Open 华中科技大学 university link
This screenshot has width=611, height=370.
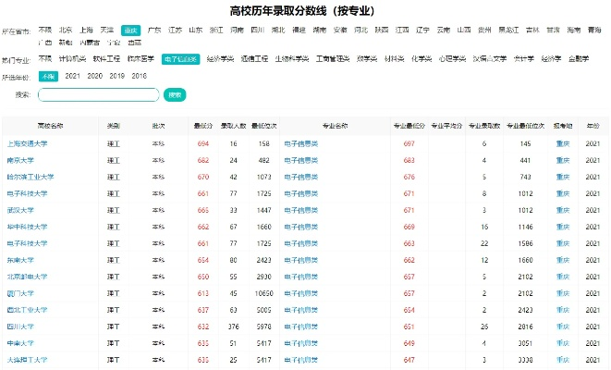click(x=28, y=227)
